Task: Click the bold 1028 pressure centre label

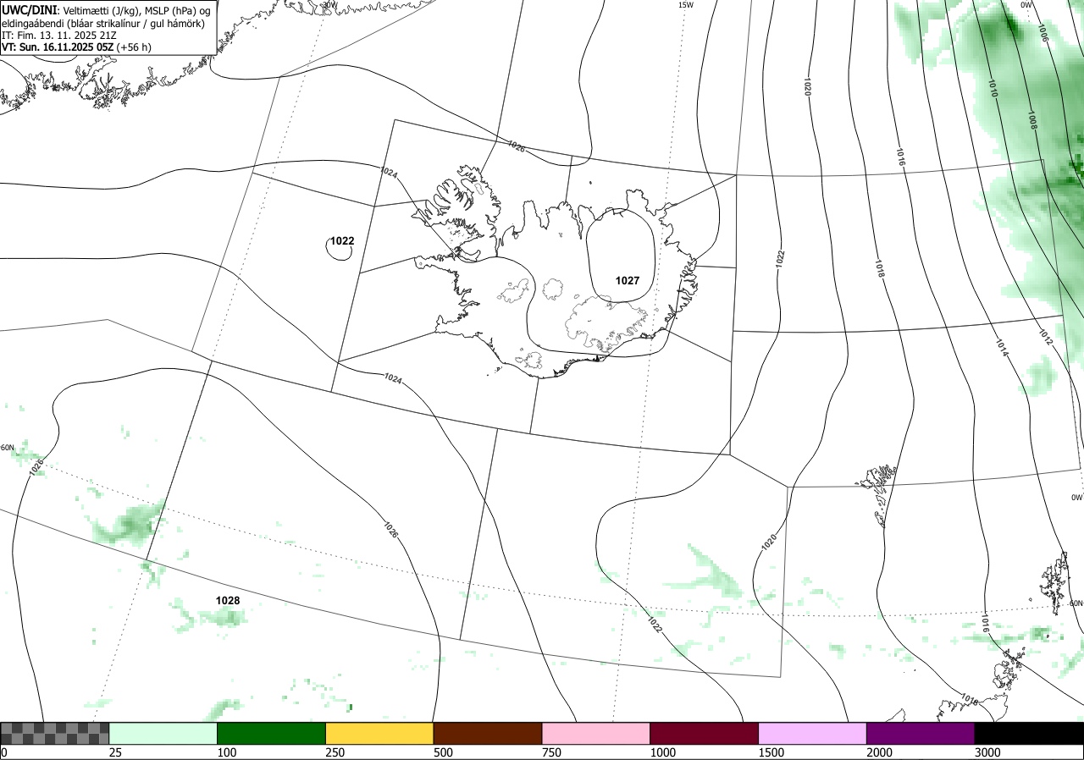Action: (x=228, y=600)
